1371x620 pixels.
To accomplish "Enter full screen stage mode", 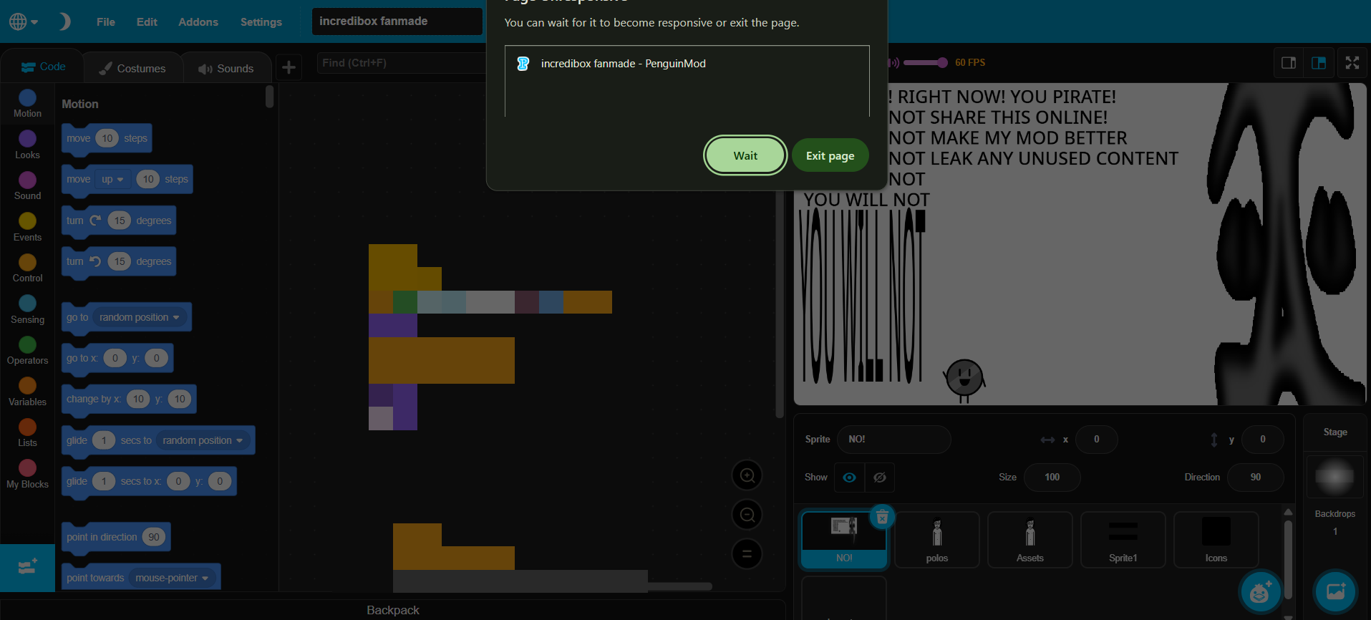I will pyautogui.click(x=1352, y=63).
